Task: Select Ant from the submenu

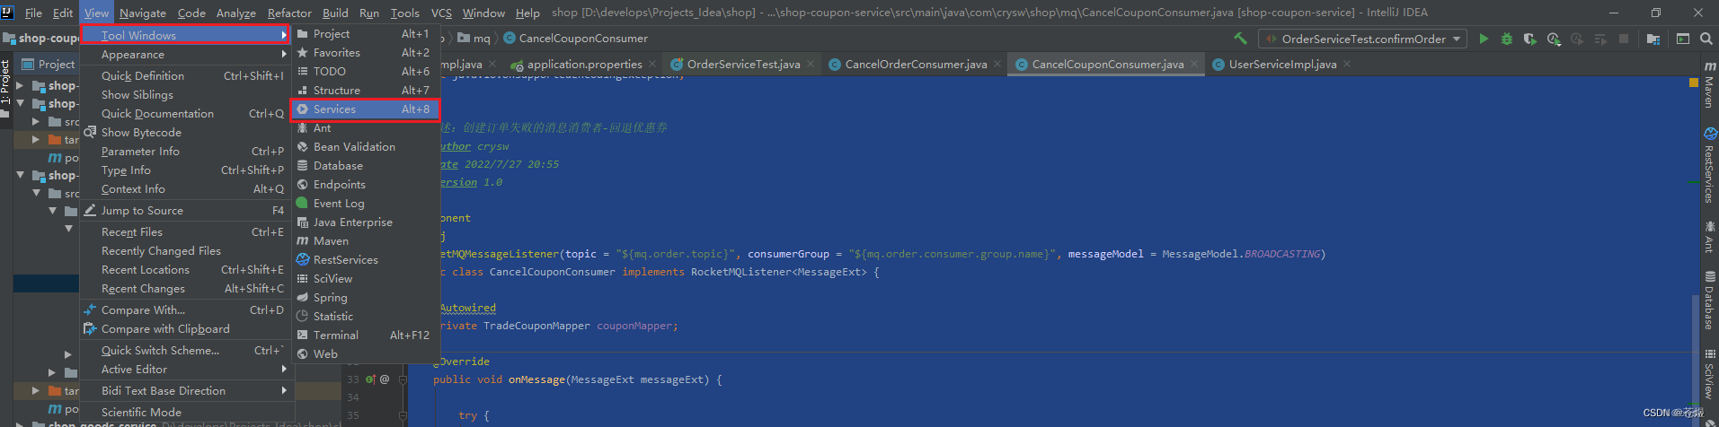Action: (x=365, y=128)
